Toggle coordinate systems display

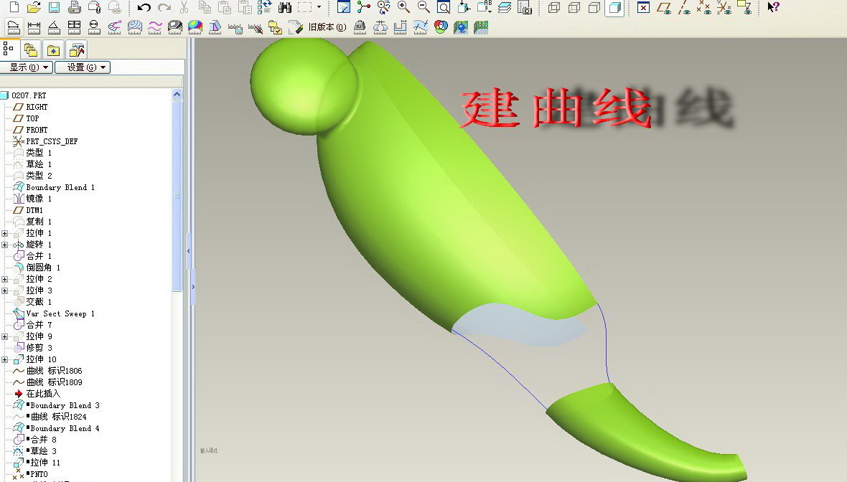(724, 8)
